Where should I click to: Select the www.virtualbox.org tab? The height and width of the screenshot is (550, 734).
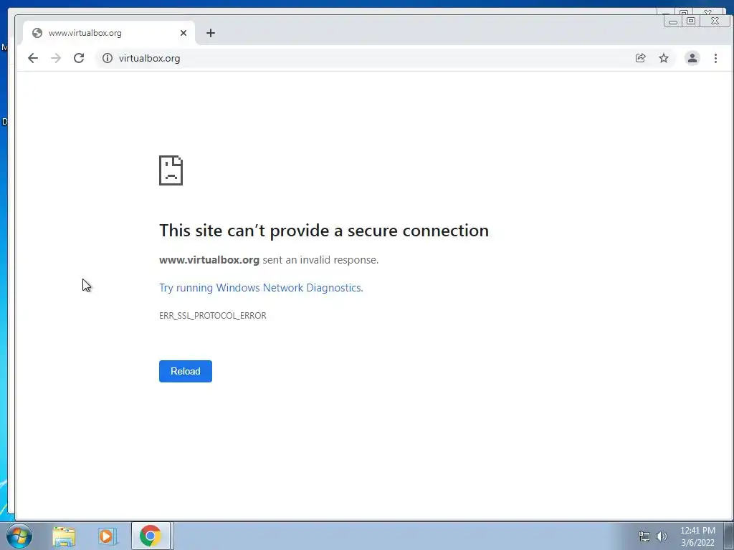tap(109, 33)
